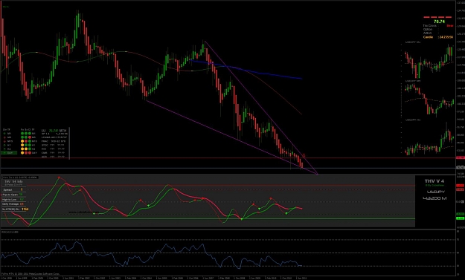465x280 pixels.
Task: Click the red dot in M5 signal row
Action: point(30,137)
